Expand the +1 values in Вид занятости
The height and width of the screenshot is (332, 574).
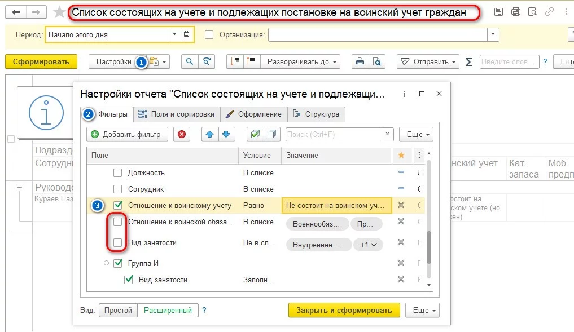click(368, 245)
